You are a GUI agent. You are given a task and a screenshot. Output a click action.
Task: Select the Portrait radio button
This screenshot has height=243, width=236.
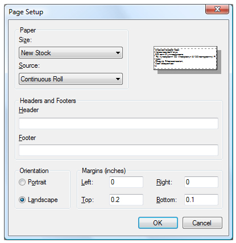coord(22,182)
